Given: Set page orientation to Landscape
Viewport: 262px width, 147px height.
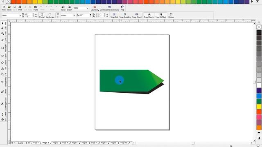Looking at the screenshot, I should 50,16.
